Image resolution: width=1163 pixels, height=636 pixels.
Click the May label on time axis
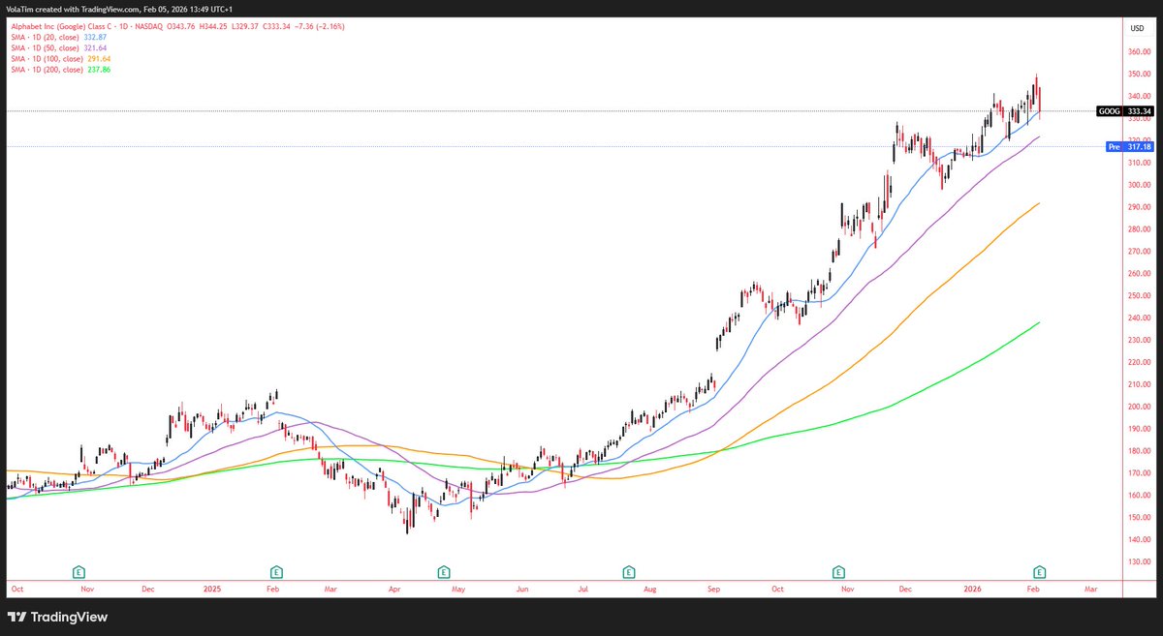459,588
